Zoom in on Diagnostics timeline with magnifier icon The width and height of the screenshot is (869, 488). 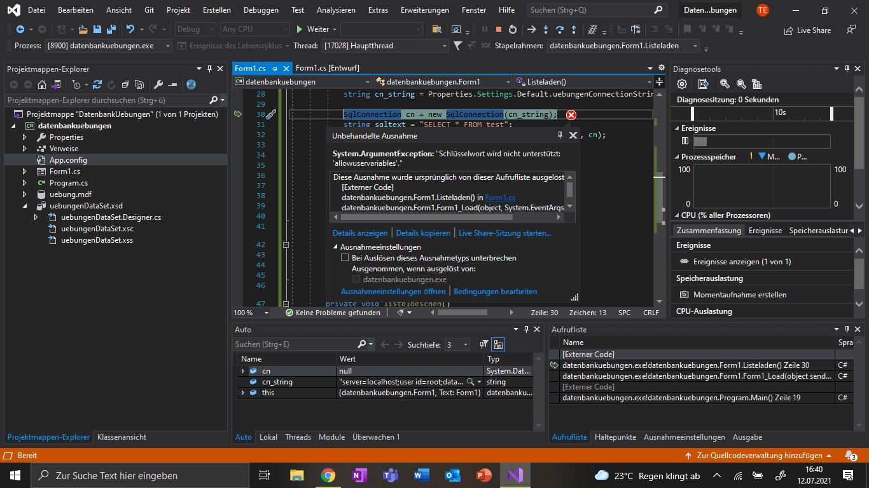click(725, 84)
